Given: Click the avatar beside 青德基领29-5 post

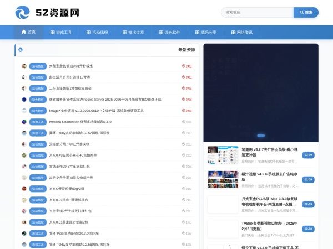Looking at the screenshot, I should point(24,167).
